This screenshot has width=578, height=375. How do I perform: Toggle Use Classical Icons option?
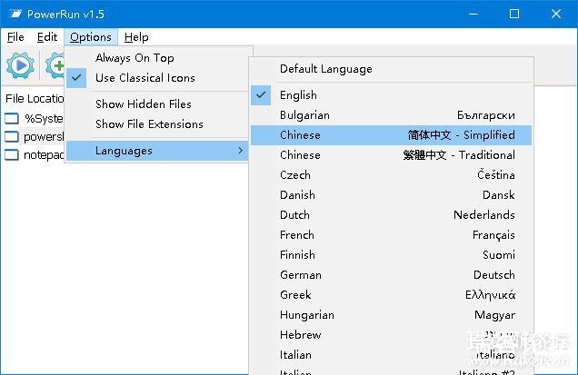coord(145,78)
